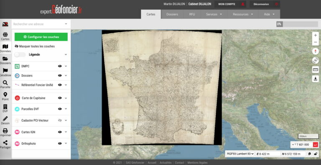This screenshot has height=165, width=321.
Task: Select the Dessin pencil tool
Action: (5, 119)
